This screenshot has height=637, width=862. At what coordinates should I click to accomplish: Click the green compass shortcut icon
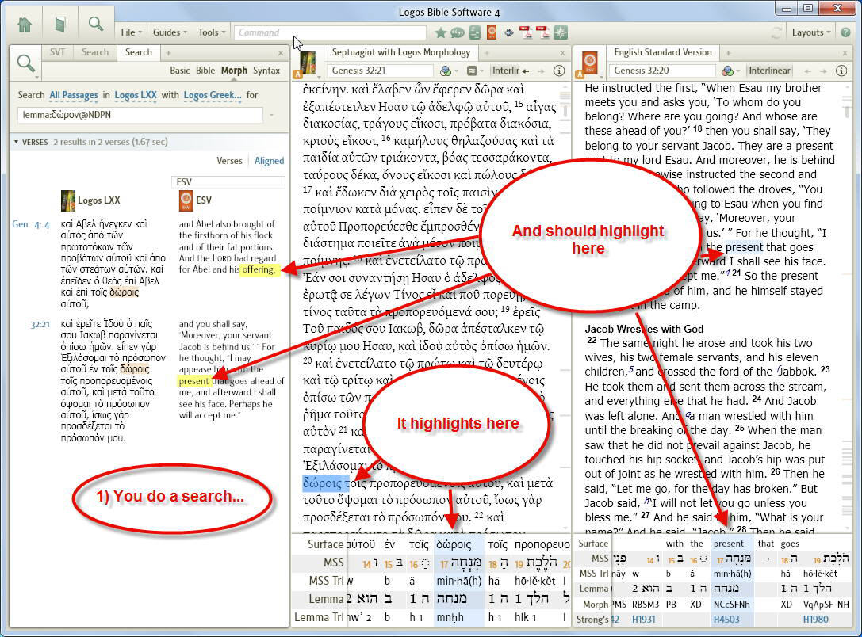coord(561,32)
